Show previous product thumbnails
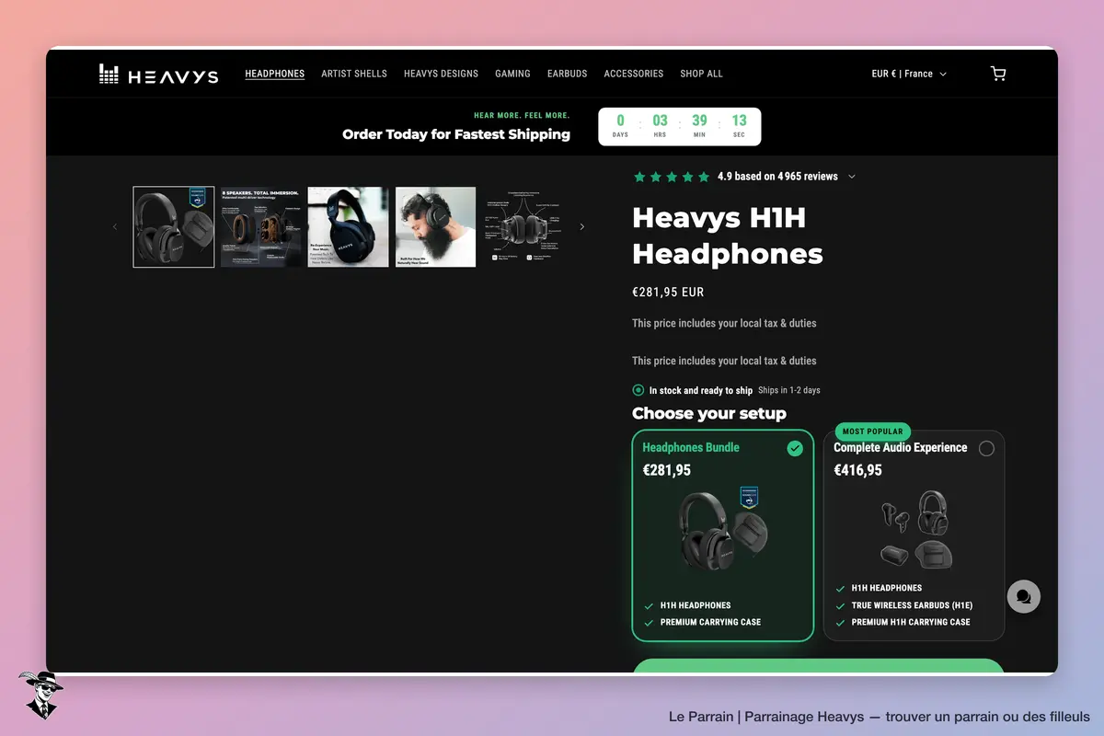 [x=115, y=227]
